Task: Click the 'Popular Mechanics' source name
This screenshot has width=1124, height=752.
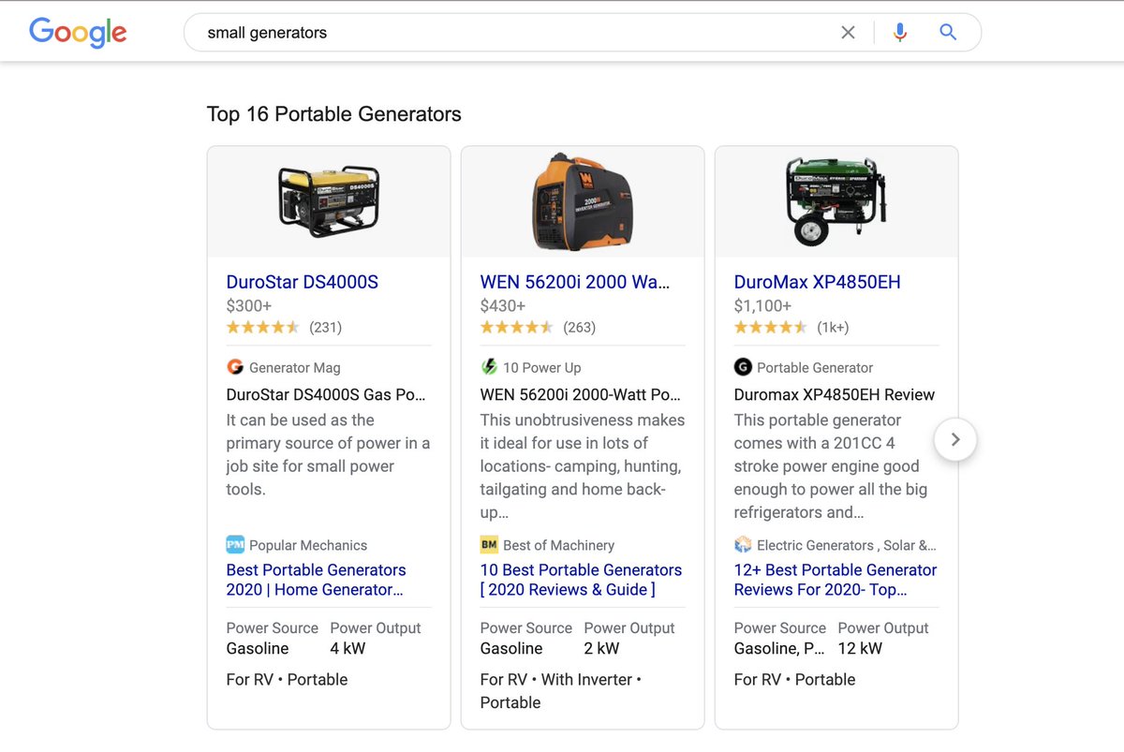Action: [x=308, y=545]
